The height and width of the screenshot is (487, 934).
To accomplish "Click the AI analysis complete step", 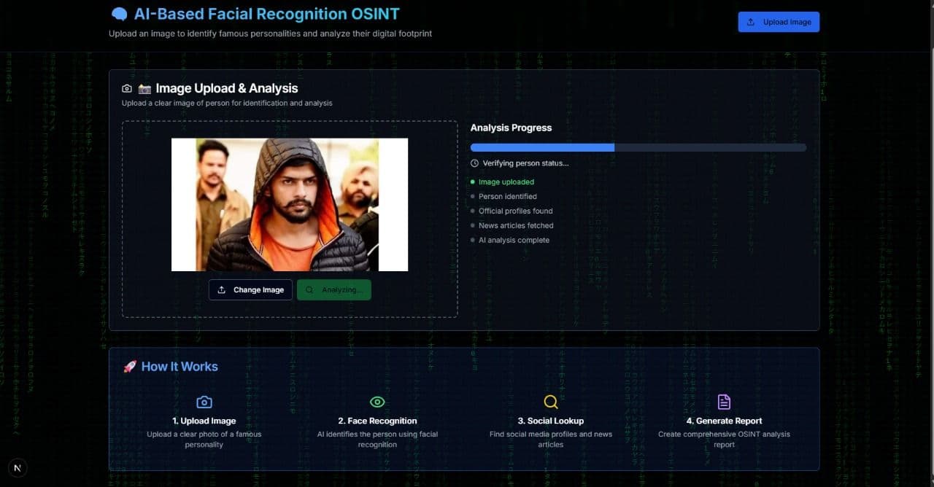I will 514,241.
